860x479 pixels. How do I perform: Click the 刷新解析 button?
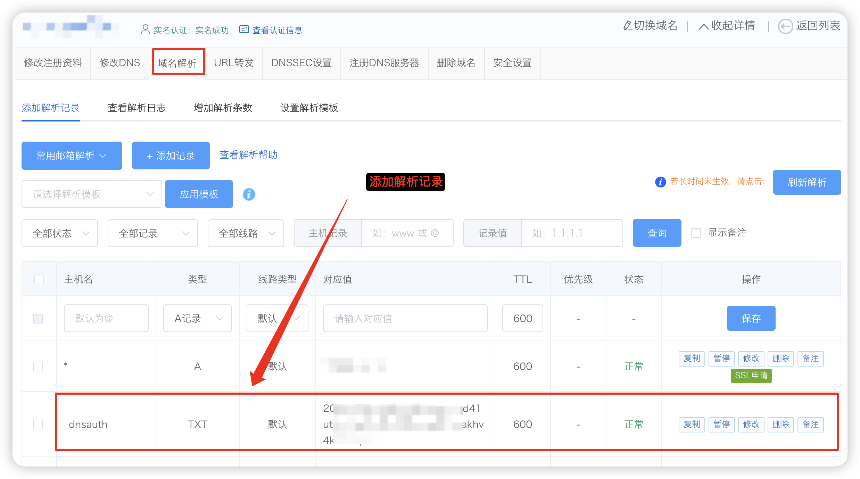point(807,182)
